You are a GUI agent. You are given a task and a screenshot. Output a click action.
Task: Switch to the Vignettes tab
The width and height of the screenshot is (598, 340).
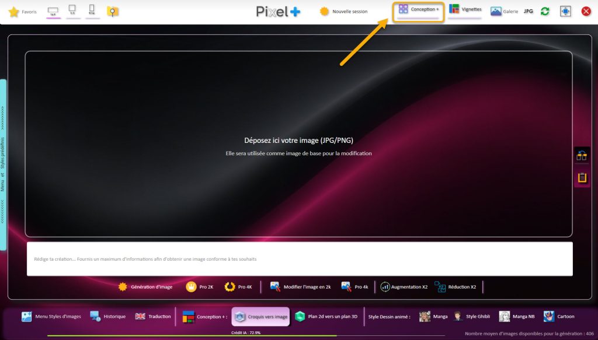pos(465,9)
